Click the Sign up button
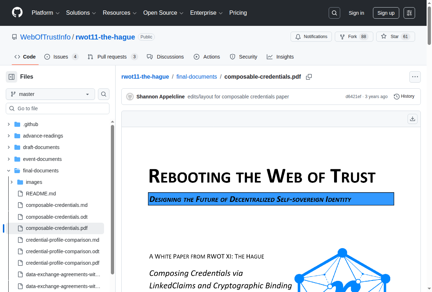Screen dimensions: 432x292 (386, 13)
